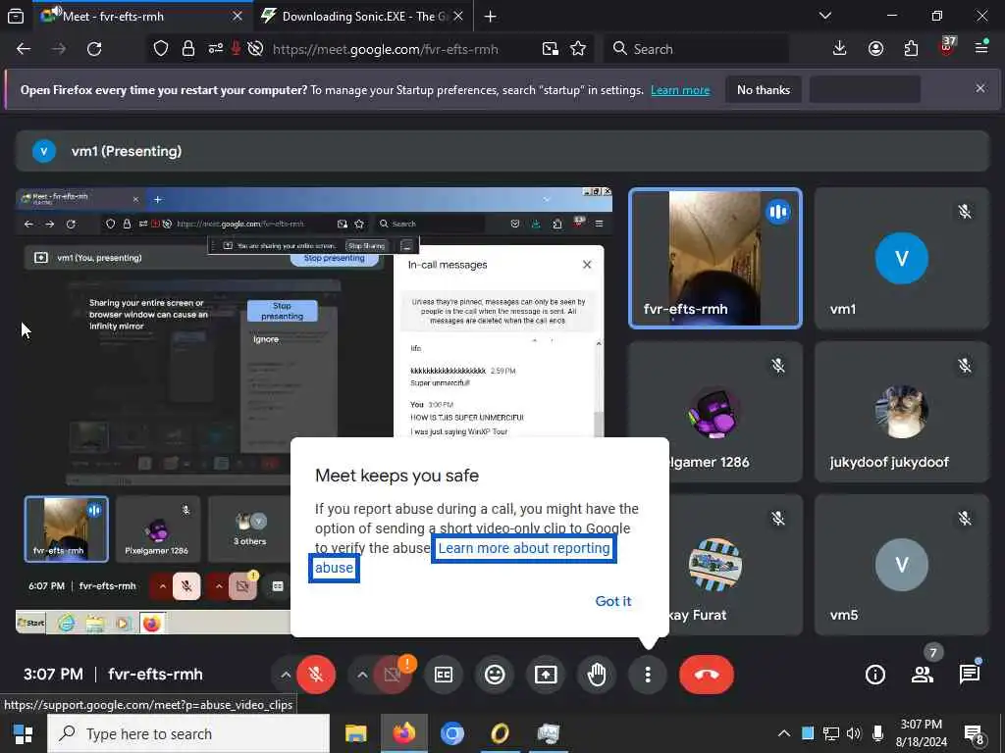Click the blocked microphone permission icon
This screenshot has width=1005, height=753.
236,49
